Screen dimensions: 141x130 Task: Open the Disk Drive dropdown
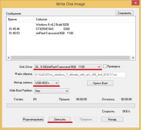(x=68, y=67)
